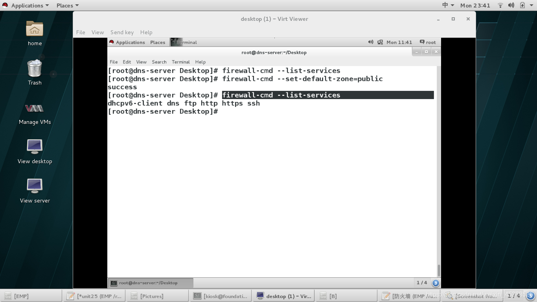537x302 pixels.
Task: Switch to kiosk@foundation terminal taskbar item
Action: point(221,296)
